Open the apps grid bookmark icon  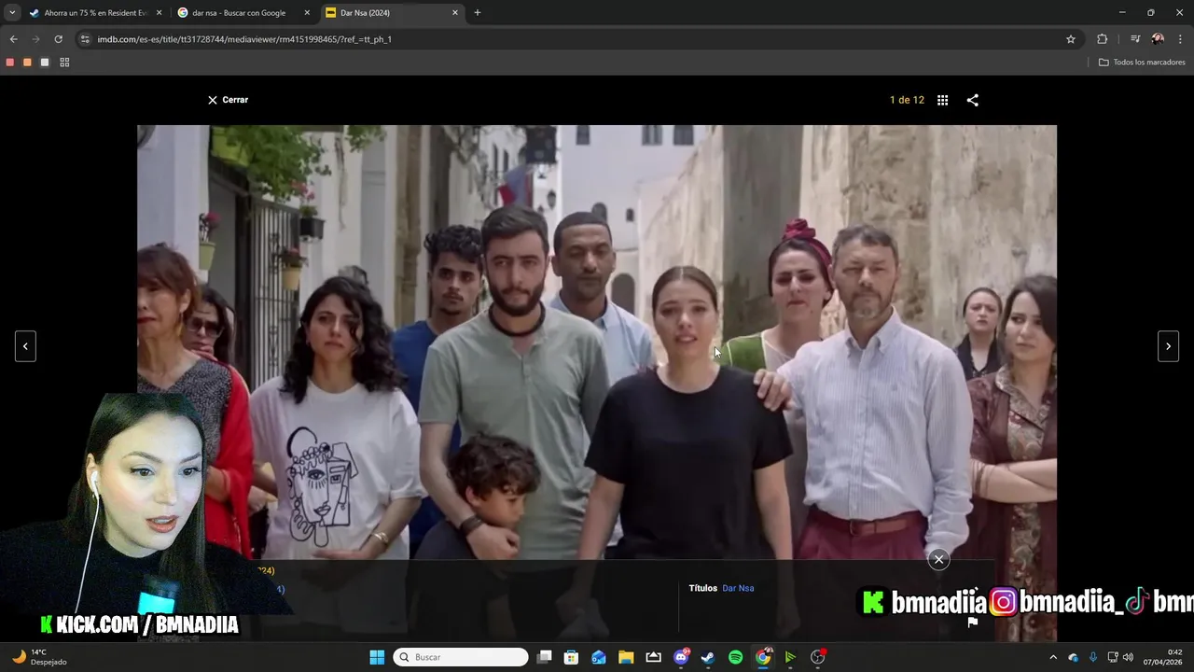(64, 63)
